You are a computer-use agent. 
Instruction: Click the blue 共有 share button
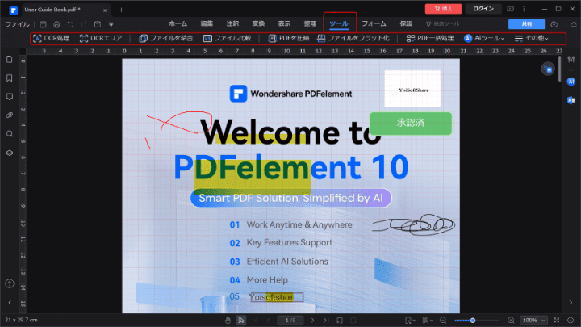pos(526,23)
